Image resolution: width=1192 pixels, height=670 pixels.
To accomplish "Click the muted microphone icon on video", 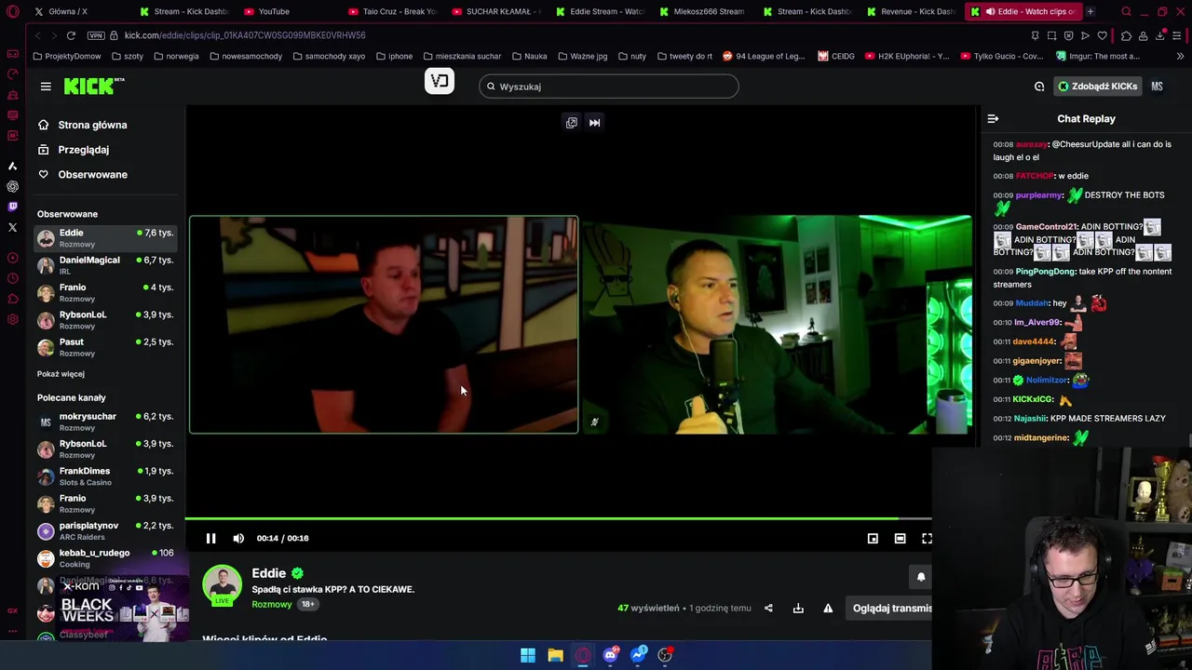I will 594,422.
